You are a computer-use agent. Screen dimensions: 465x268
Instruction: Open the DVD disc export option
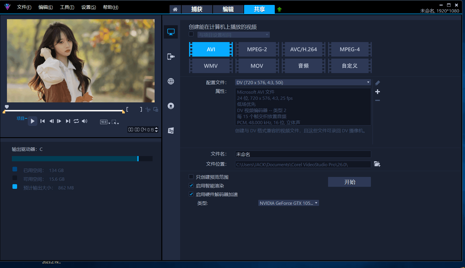pyautogui.click(x=171, y=106)
